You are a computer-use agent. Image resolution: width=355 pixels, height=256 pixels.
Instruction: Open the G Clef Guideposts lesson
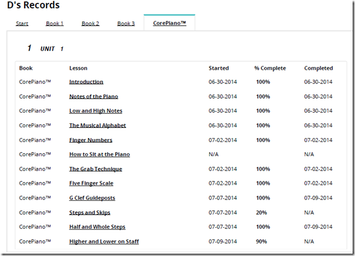92,198
